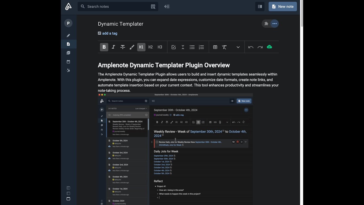
Task: Click the collapse/expand arrows toolbar icon
Action: 183,47
